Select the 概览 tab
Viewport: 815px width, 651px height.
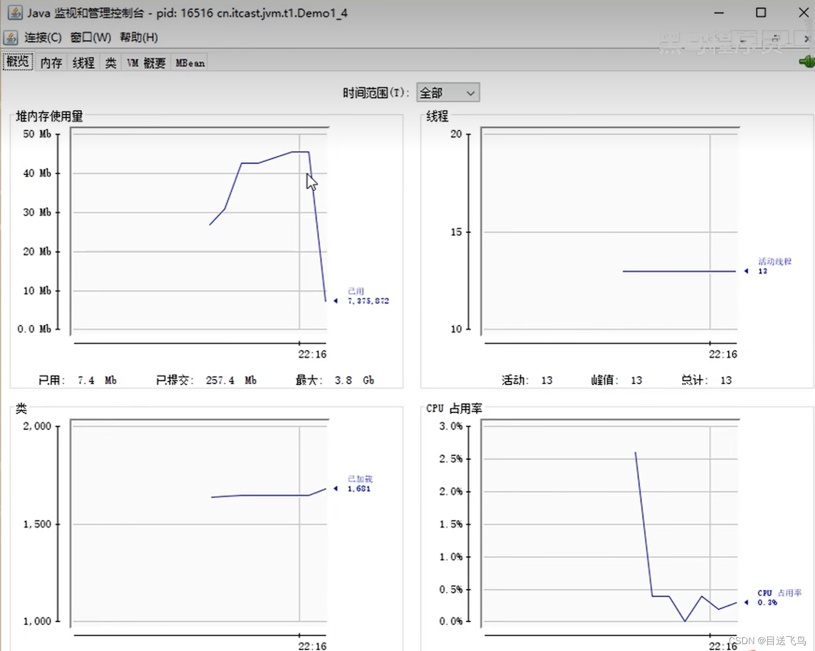click(18, 61)
